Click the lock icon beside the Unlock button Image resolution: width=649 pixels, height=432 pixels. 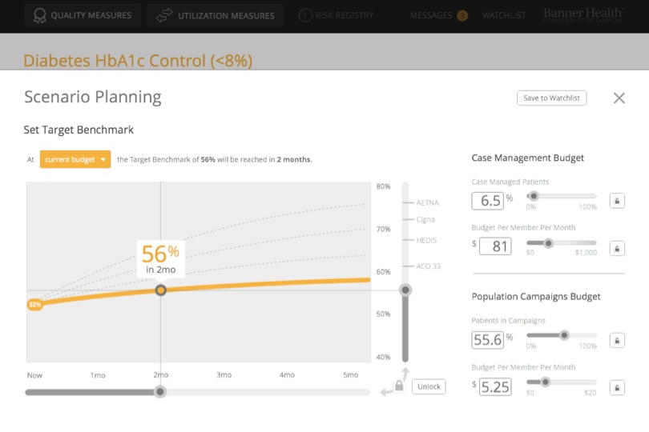point(398,387)
